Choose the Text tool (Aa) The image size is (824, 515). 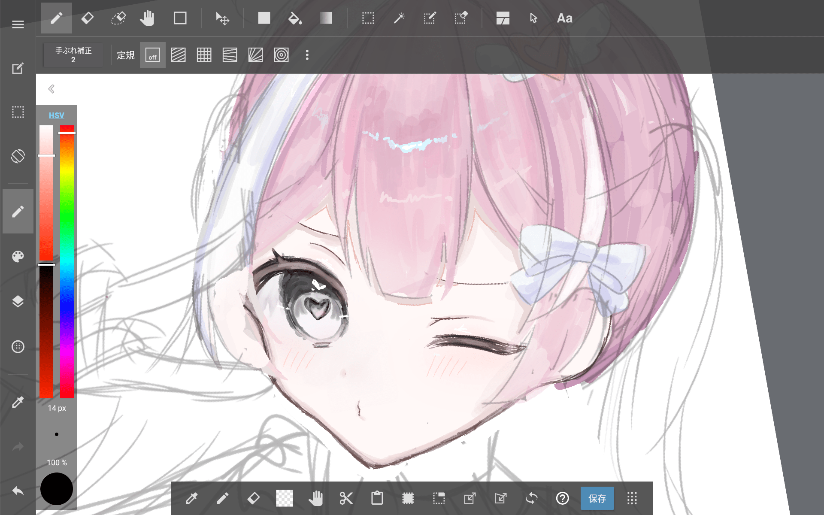click(564, 18)
